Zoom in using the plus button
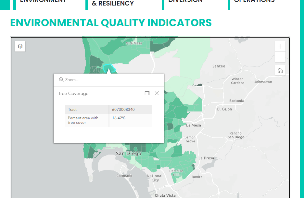Screen dimensions: 304x198 280,46
